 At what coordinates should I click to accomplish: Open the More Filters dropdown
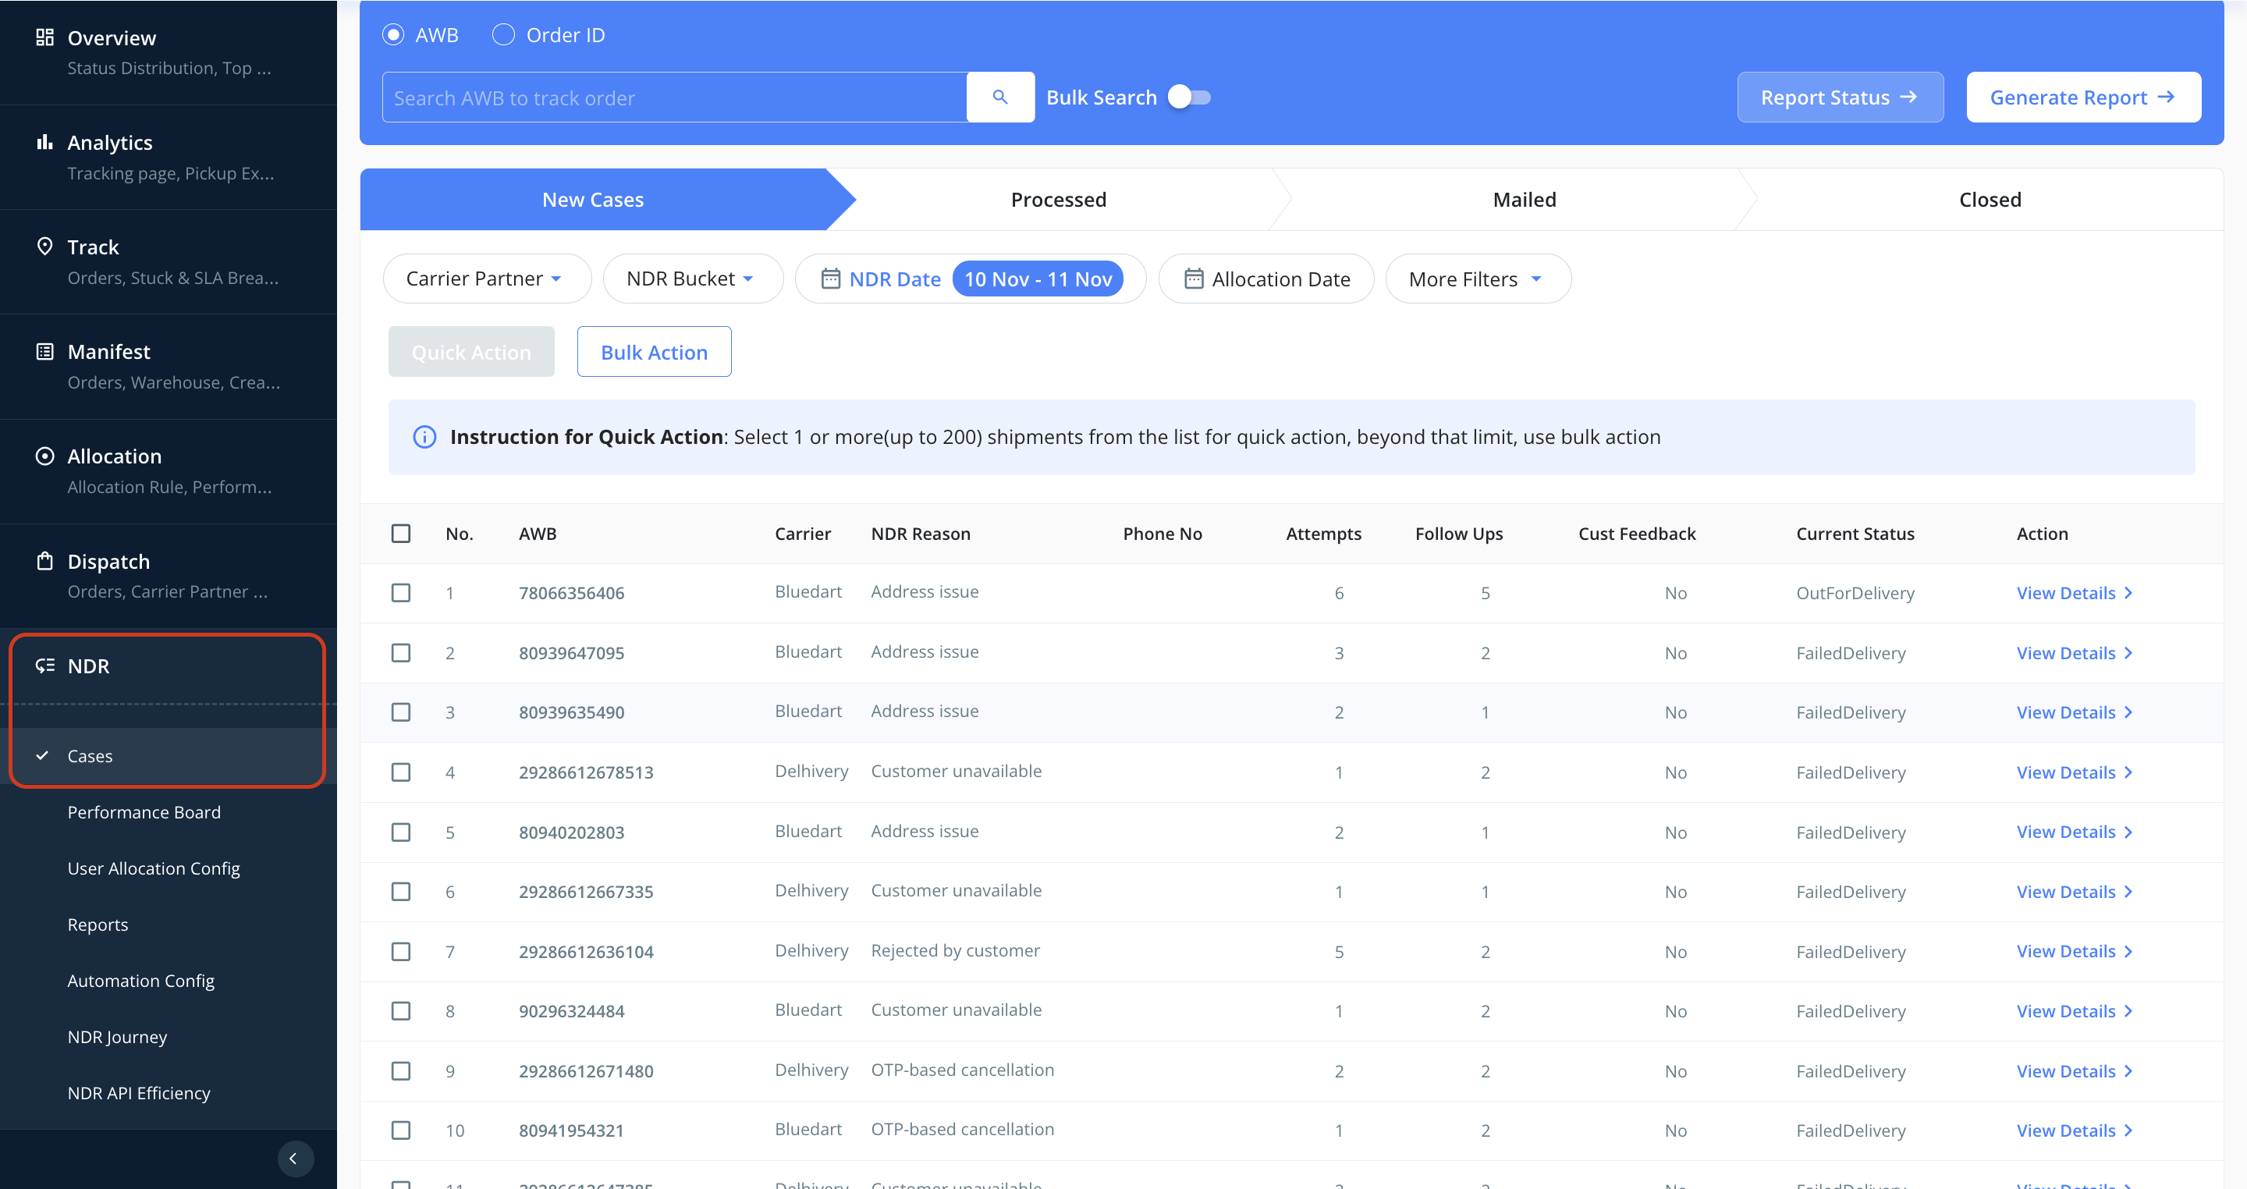[x=1477, y=279]
